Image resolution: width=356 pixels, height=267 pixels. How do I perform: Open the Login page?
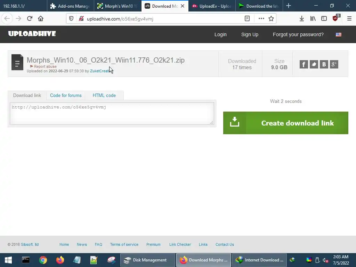[220, 34]
